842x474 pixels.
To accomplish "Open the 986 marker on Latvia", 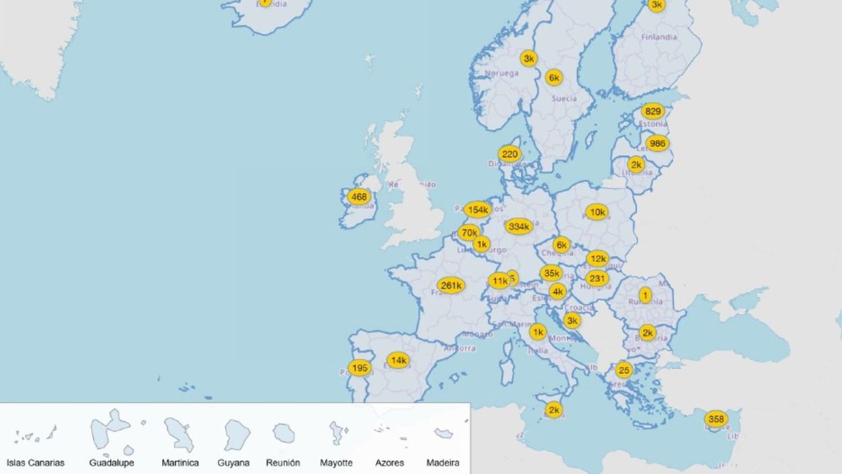I will [657, 144].
